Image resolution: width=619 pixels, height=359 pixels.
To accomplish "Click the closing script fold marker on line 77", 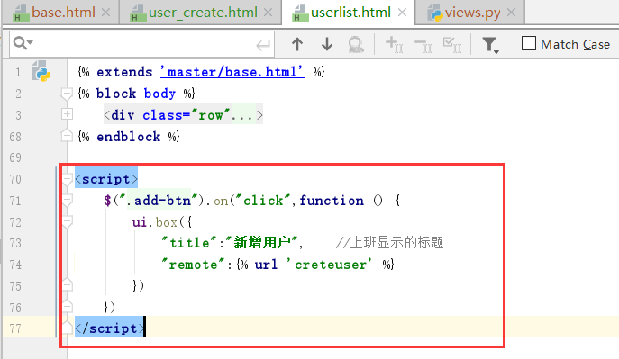I will pos(67,328).
